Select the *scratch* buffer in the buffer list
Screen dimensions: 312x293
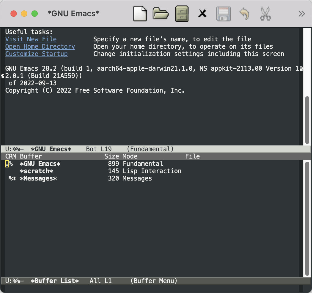37,171
